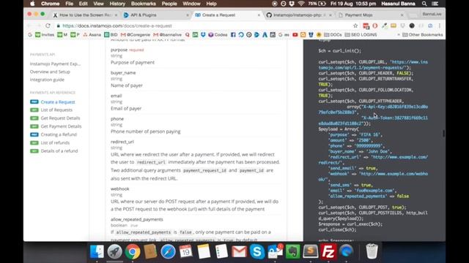
Task: Click the curl_init code line
Action: tap(340, 50)
